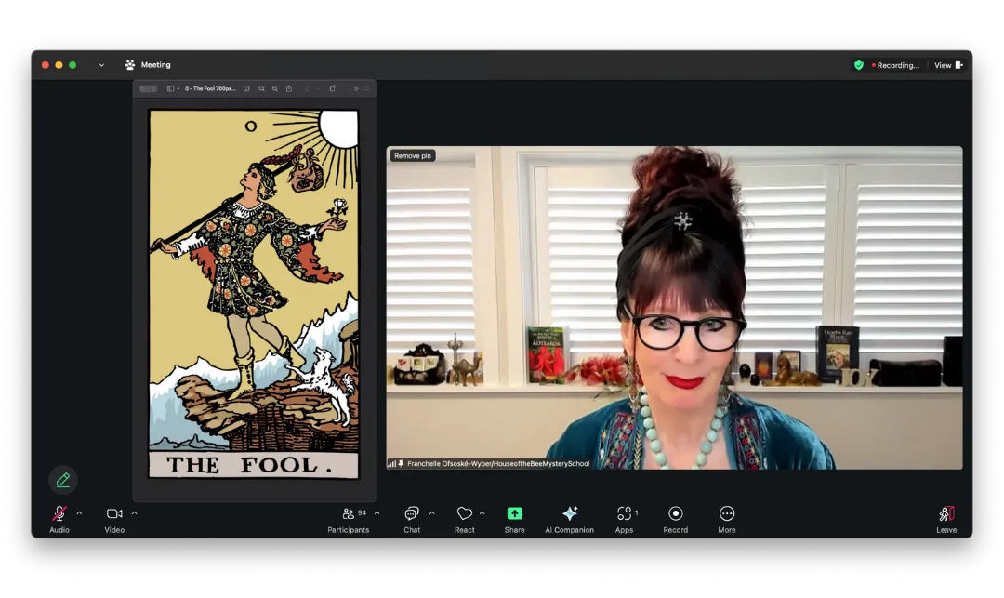Turn on the Video camera
Viewport: 1004px width, 598px height.
(114, 514)
